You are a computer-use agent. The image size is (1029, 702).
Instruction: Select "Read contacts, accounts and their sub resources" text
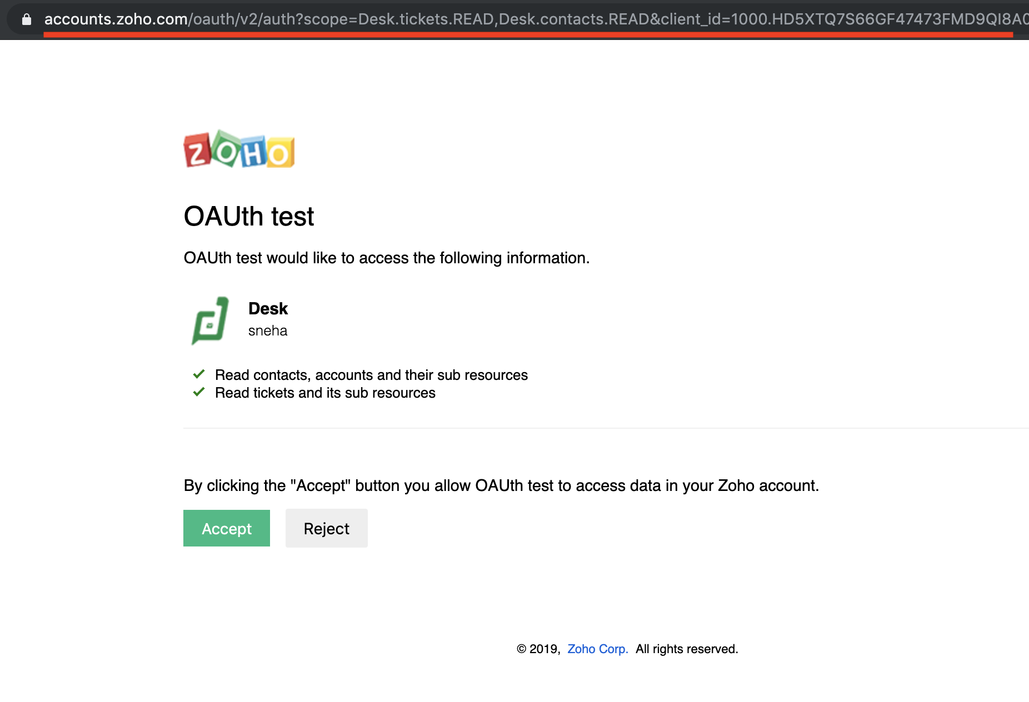[x=371, y=375]
